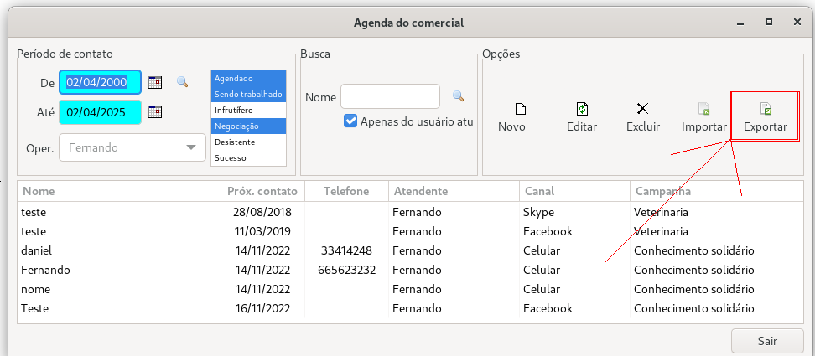Select the Infrutífero status filter
The image size is (815, 356).
[248, 110]
